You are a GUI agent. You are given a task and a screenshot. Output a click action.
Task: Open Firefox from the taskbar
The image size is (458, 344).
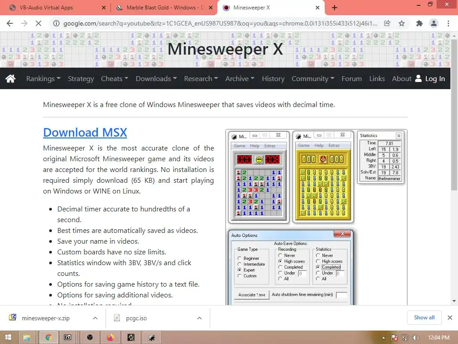pos(110,338)
